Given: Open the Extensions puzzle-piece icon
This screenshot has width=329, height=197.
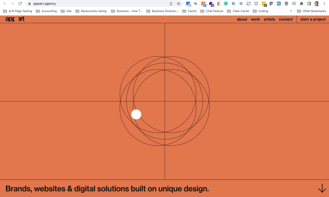Looking at the screenshot, I should pos(301,4).
